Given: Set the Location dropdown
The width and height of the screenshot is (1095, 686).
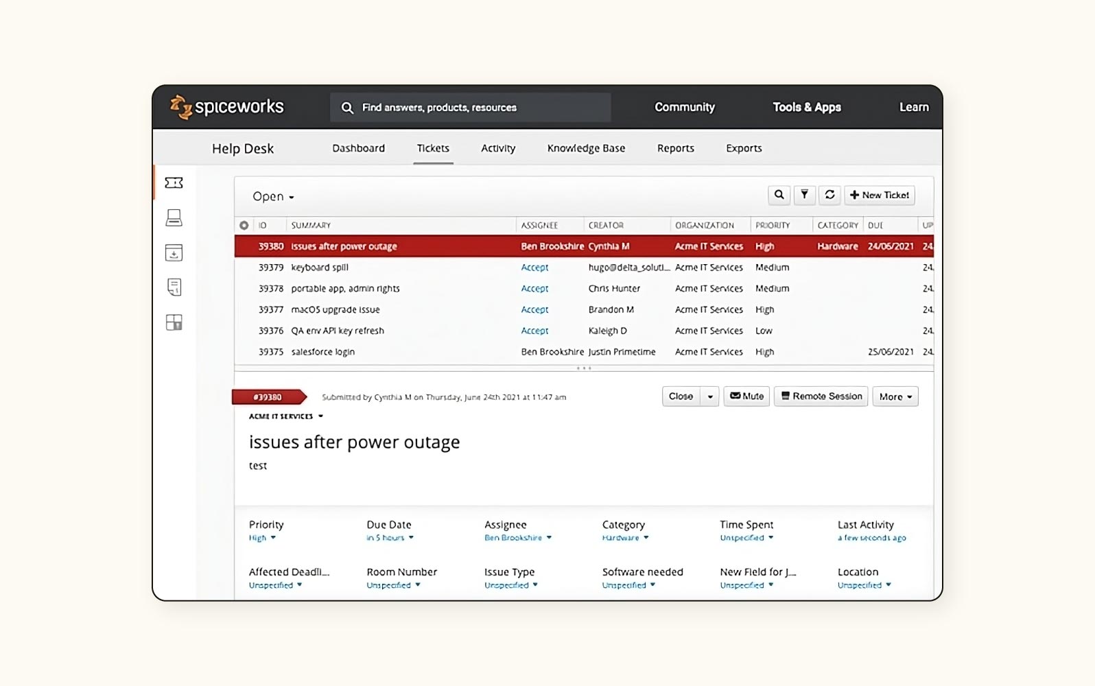Looking at the screenshot, I should click(864, 585).
